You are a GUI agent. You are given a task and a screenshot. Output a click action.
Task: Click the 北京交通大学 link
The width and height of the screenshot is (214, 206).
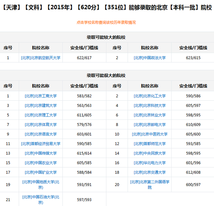click(149, 172)
